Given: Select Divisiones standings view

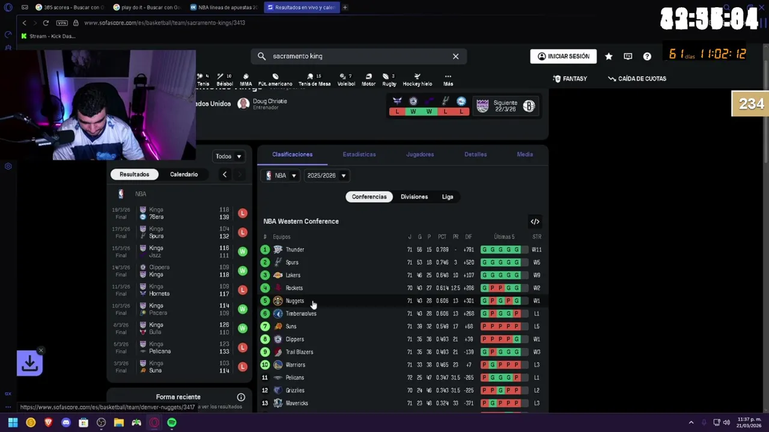Looking at the screenshot, I should (414, 197).
